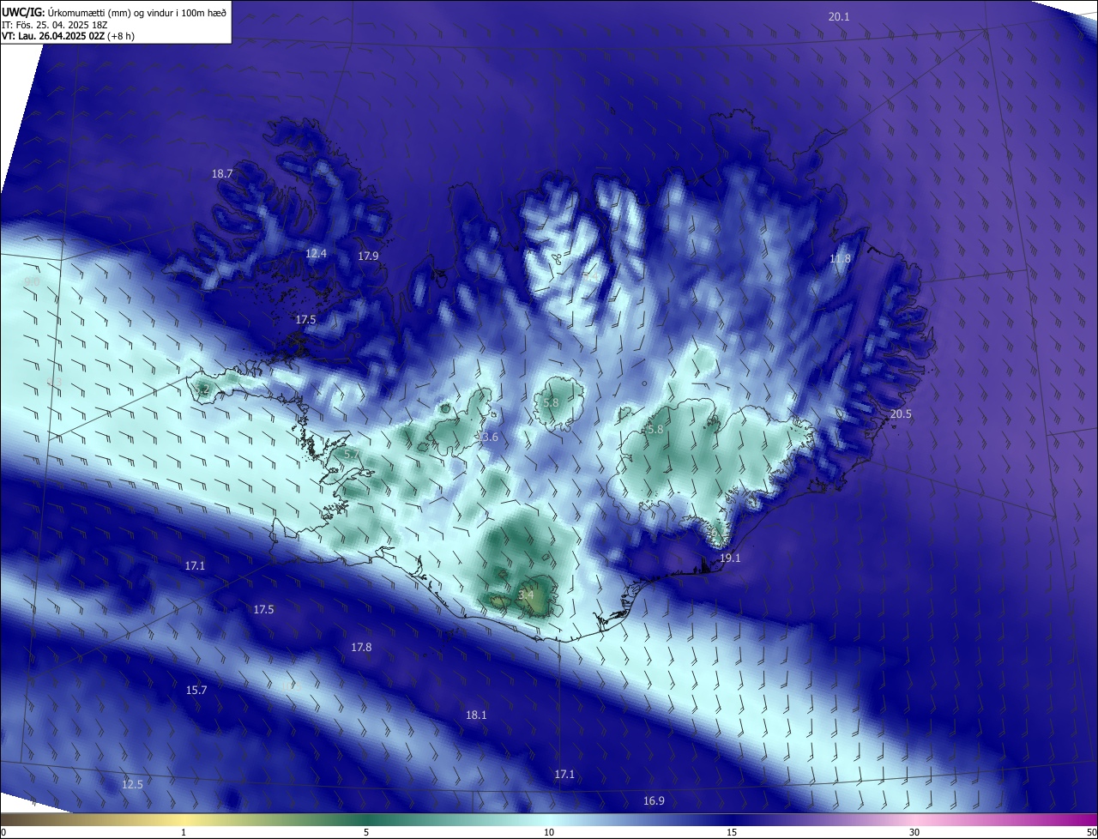Click the 18.7 value beside the Westfjords
The image size is (1098, 839).
pyautogui.click(x=222, y=173)
